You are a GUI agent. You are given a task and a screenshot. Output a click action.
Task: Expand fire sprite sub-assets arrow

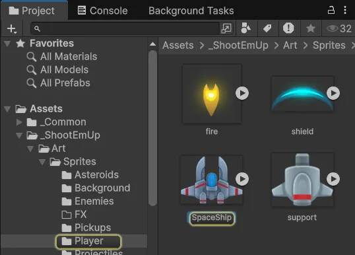242,93
